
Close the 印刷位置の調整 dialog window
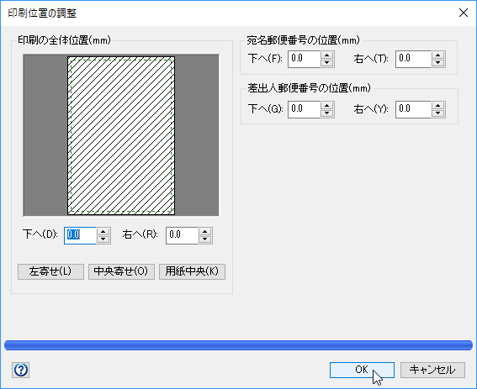coord(464,13)
